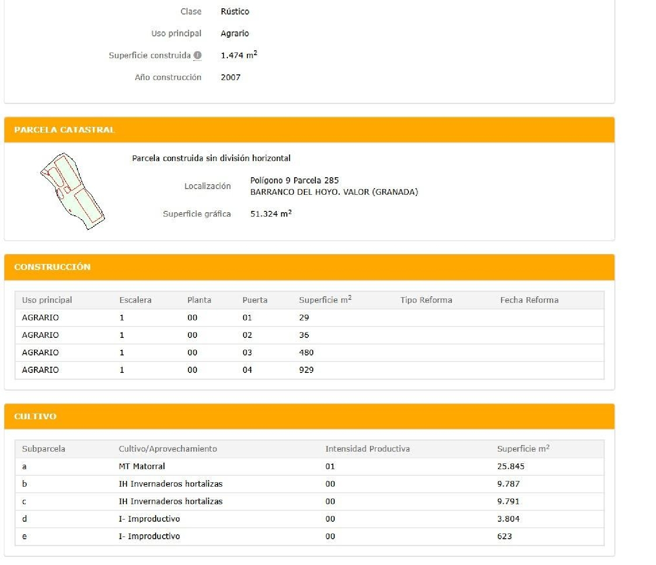This screenshot has height=565, width=656.
Task: Select the Clase value Rústico
Action: pos(234,12)
